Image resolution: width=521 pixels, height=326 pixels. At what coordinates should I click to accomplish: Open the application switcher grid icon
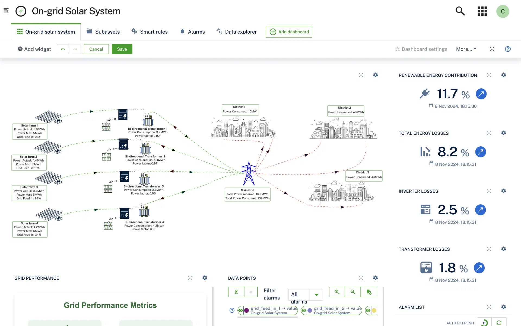point(482,11)
